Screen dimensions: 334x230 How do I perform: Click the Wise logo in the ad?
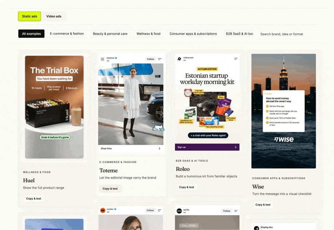pyautogui.click(x=284, y=139)
